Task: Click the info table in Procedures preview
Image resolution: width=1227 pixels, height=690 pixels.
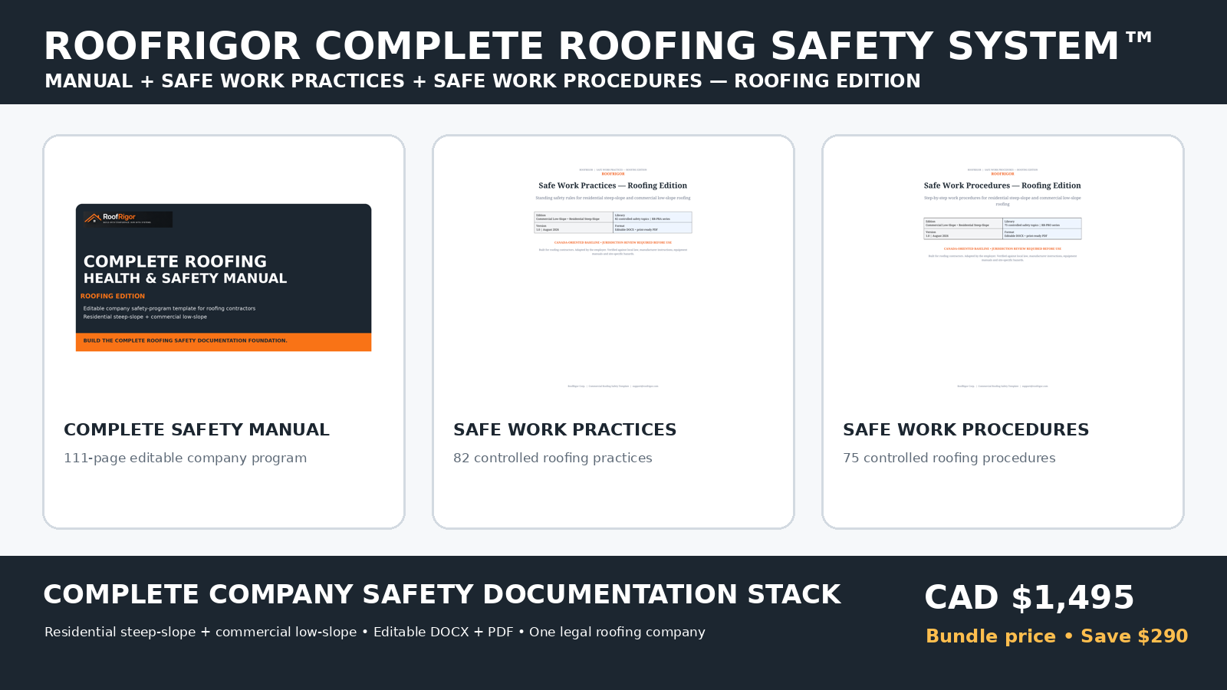Action: pyautogui.click(x=1002, y=228)
